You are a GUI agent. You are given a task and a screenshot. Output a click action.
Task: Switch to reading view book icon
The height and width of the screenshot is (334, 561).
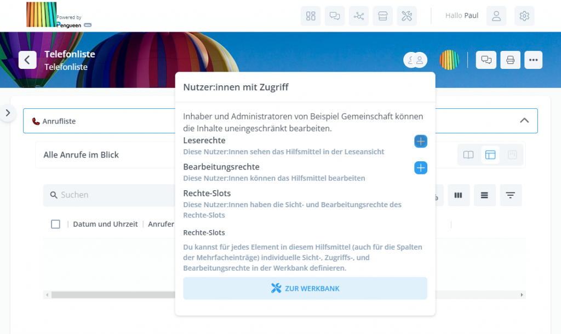468,155
